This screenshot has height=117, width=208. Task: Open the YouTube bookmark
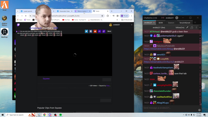tap(66, 20)
